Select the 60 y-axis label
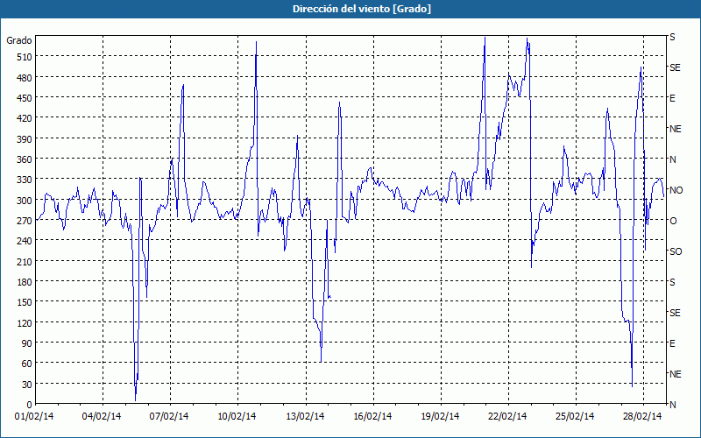This screenshot has height=438, width=701. [x=27, y=364]
